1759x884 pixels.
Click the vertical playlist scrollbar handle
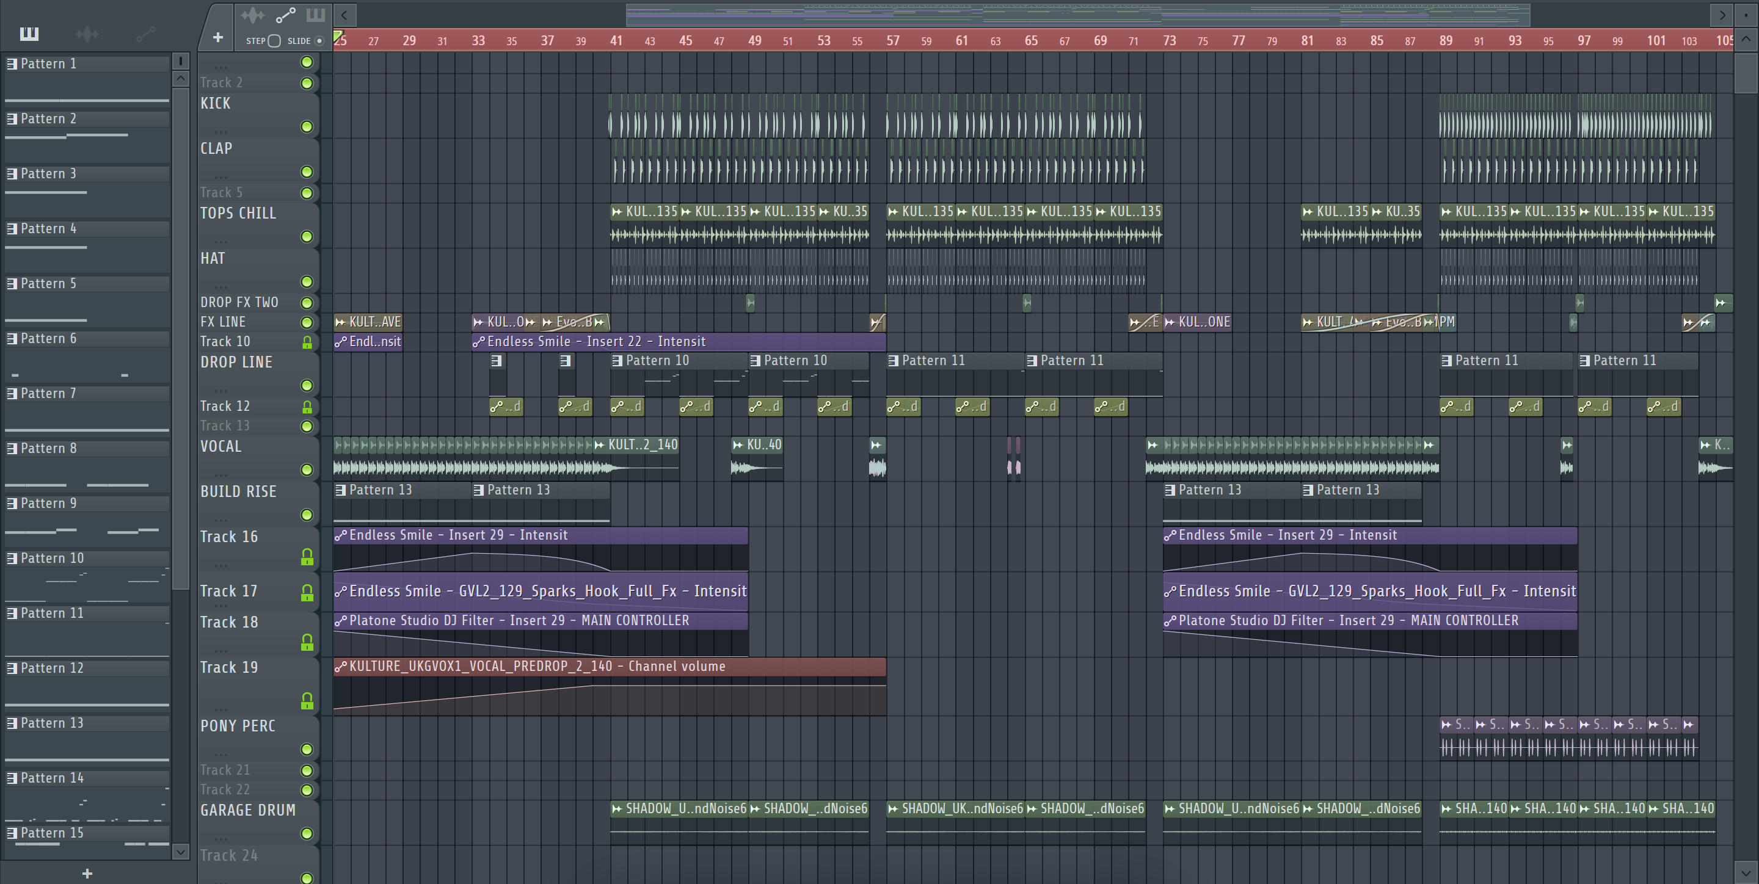[x=1746, y=73]
